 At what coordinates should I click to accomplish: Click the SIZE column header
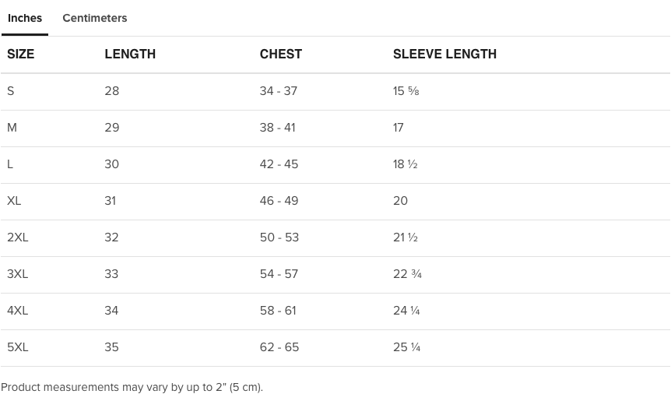click(x=21, y=54)
